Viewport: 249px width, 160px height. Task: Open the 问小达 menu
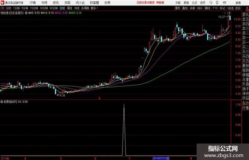click(80, 3)
